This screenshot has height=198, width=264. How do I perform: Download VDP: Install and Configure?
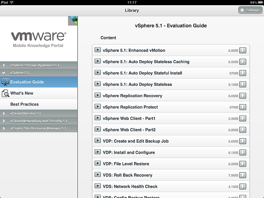pyautogui.click(x=243, y=153)
